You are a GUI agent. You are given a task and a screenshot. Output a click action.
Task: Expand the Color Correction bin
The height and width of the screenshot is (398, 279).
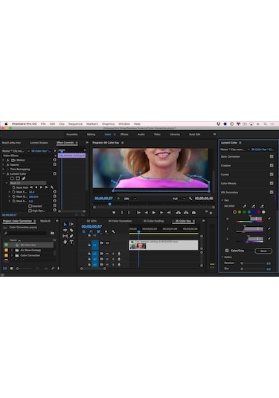[x=12, y=255]
